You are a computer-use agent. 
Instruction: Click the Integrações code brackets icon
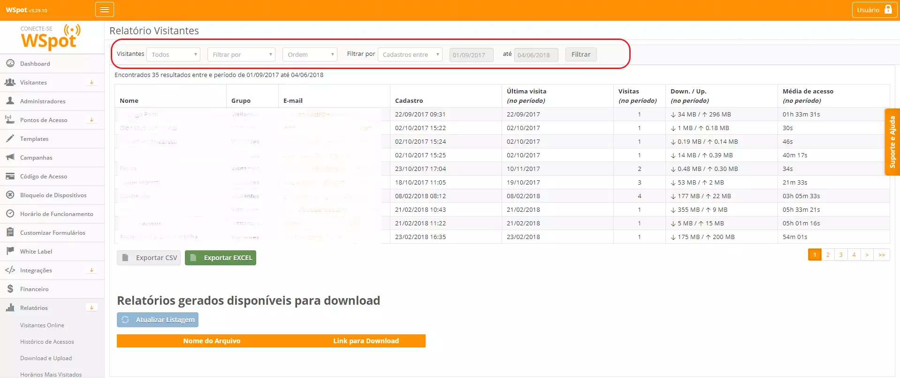10,270
